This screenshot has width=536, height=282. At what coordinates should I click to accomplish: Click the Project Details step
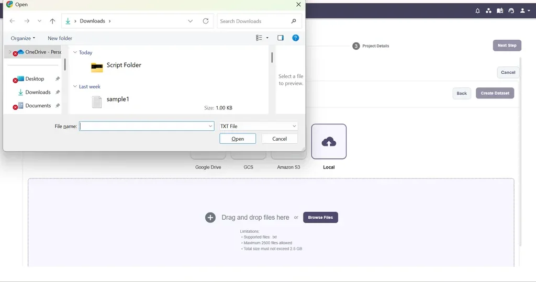click(371, 46)
